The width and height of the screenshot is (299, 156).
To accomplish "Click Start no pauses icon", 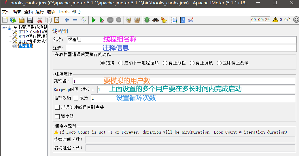I will [x=102, y=20].
